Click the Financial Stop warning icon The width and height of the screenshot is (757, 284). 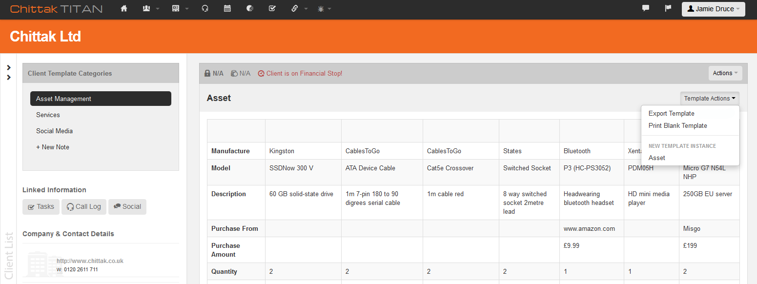tap(261, 73)
